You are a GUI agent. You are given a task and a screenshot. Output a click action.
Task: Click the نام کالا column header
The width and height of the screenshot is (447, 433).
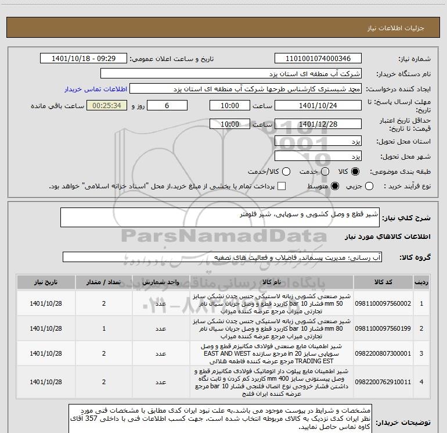(272, 282)
